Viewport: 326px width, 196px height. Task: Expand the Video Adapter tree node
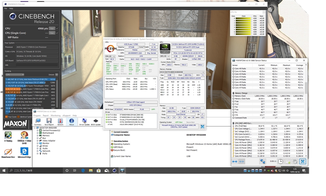pos(38,141)
